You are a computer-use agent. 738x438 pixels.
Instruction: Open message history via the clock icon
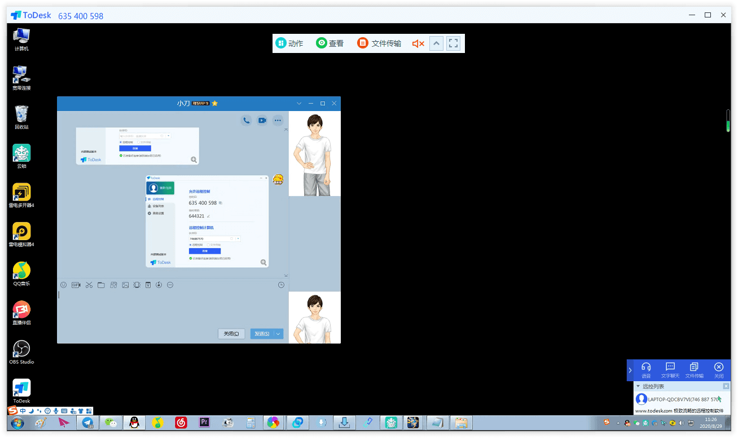282,285
